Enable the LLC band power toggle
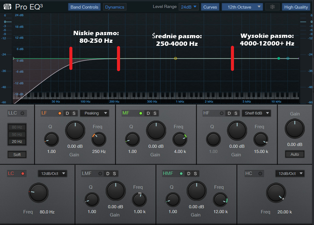 coord(22,113)
